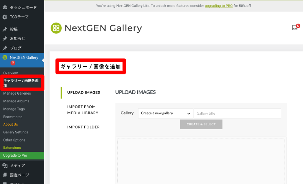
Task: Click the green NextGEN Gallery header logo
Action: pos(56,28)
